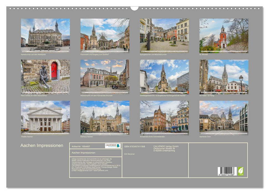Select the author name Dirk Meutzner

130,154
